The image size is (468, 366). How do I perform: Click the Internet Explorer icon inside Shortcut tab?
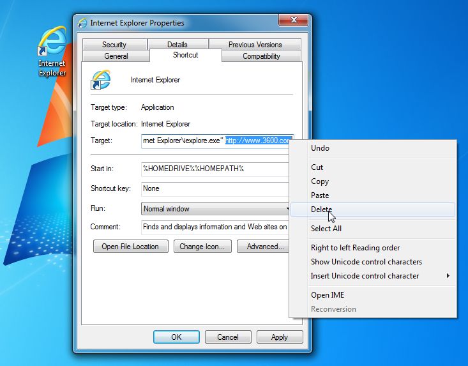tap(101, 80)
